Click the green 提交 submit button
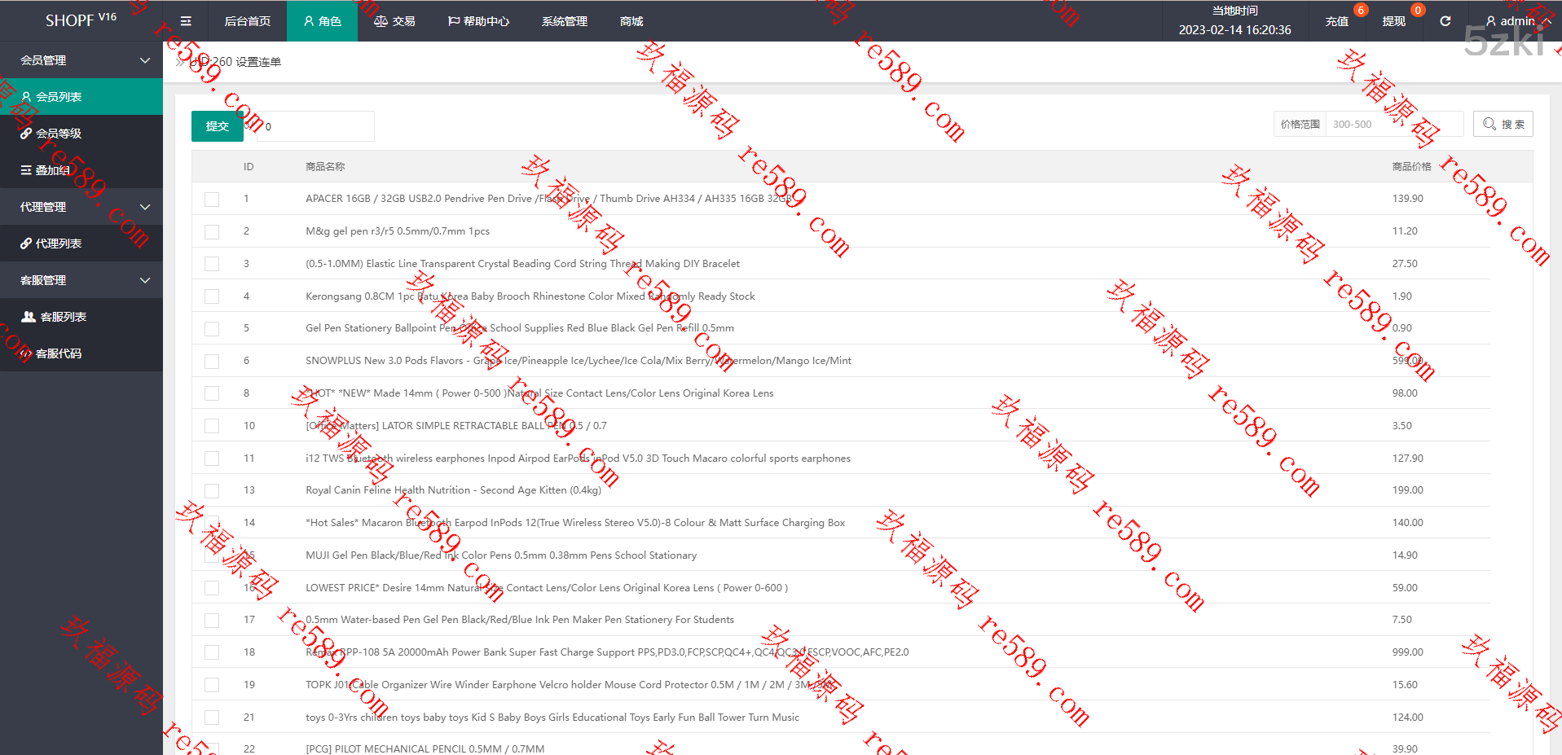Image resolution: width=1562 pixels, height=755 pixels. 217,126
